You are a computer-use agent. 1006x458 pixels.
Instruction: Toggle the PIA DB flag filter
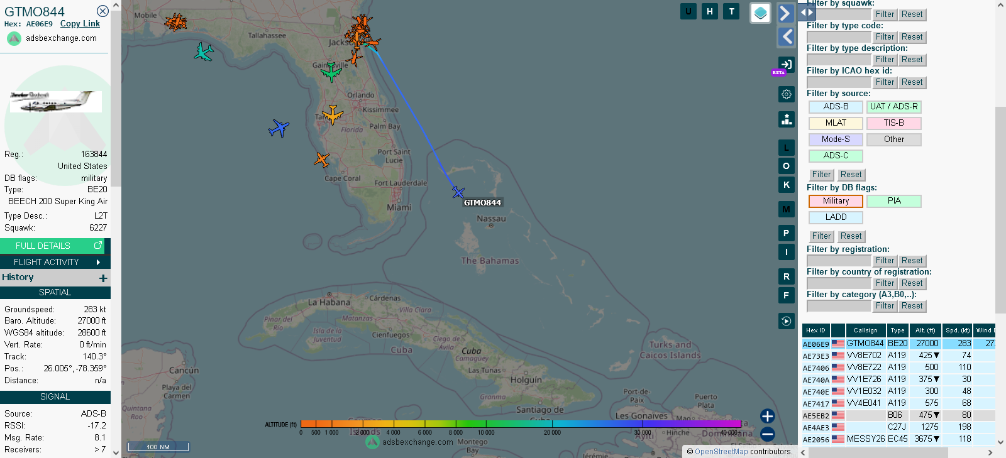893,201
